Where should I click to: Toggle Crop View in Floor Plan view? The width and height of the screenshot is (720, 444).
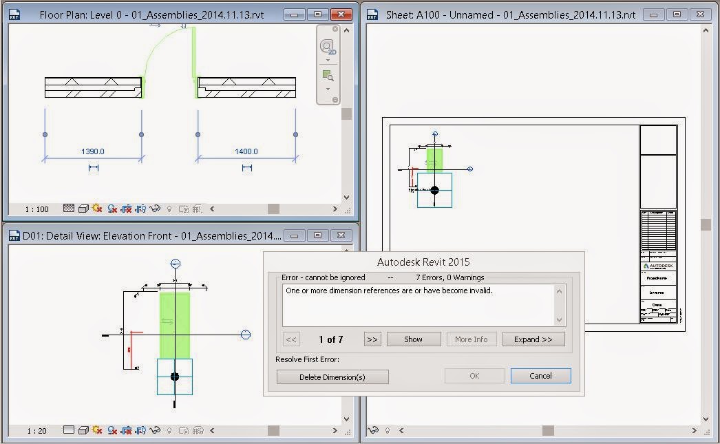coord(126,209)
